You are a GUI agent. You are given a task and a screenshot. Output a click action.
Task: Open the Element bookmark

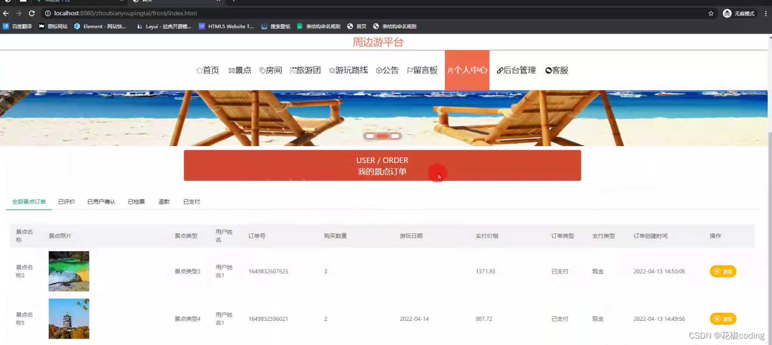point(100,27)
